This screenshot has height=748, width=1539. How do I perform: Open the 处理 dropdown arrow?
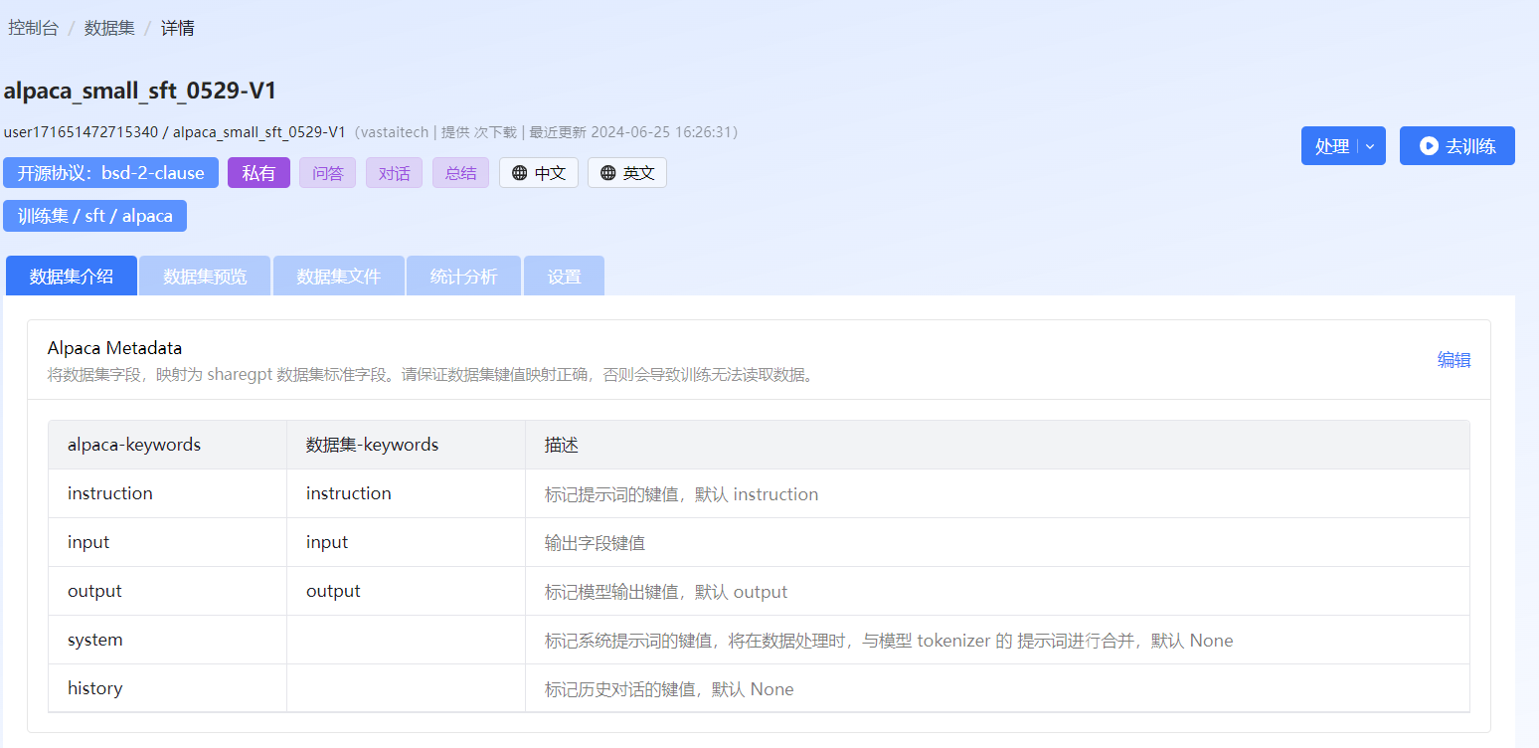pyautogui.click(x=1370, y=146)
